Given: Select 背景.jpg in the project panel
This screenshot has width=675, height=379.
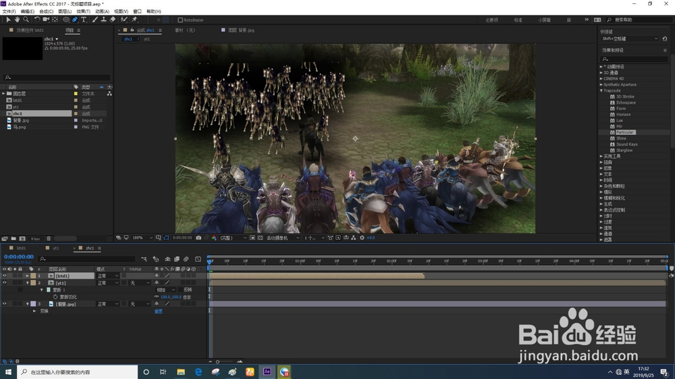Looking at the screenshot, I should point(21,121).
